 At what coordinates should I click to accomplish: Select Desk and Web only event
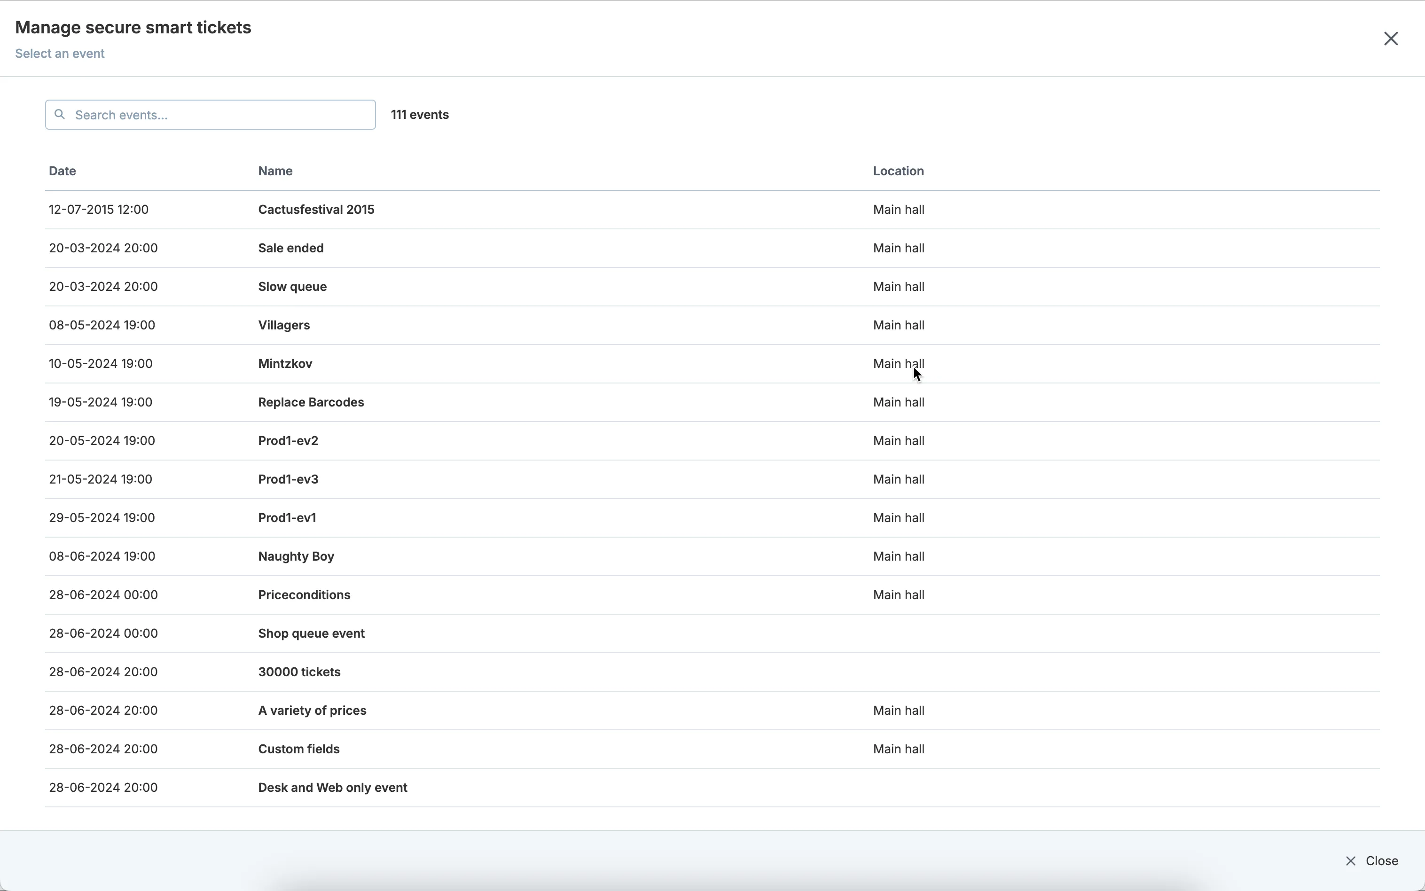click(712, 787)
